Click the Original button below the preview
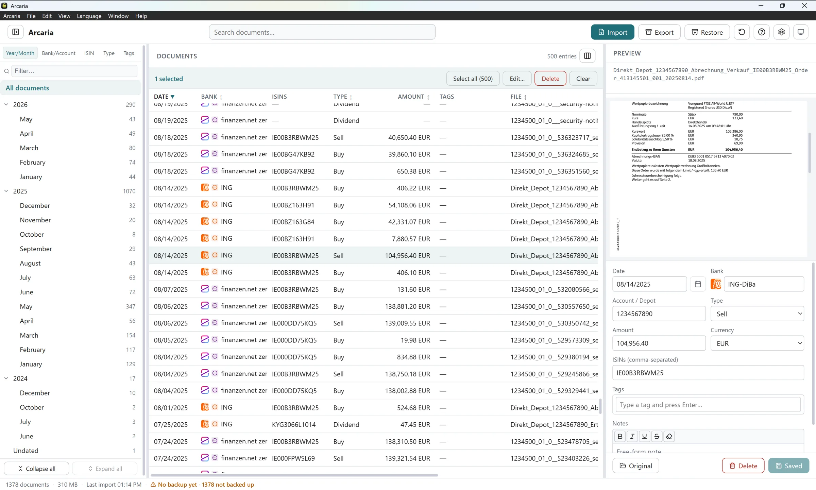This screenshot has height=490, width=816. [635, 466]
